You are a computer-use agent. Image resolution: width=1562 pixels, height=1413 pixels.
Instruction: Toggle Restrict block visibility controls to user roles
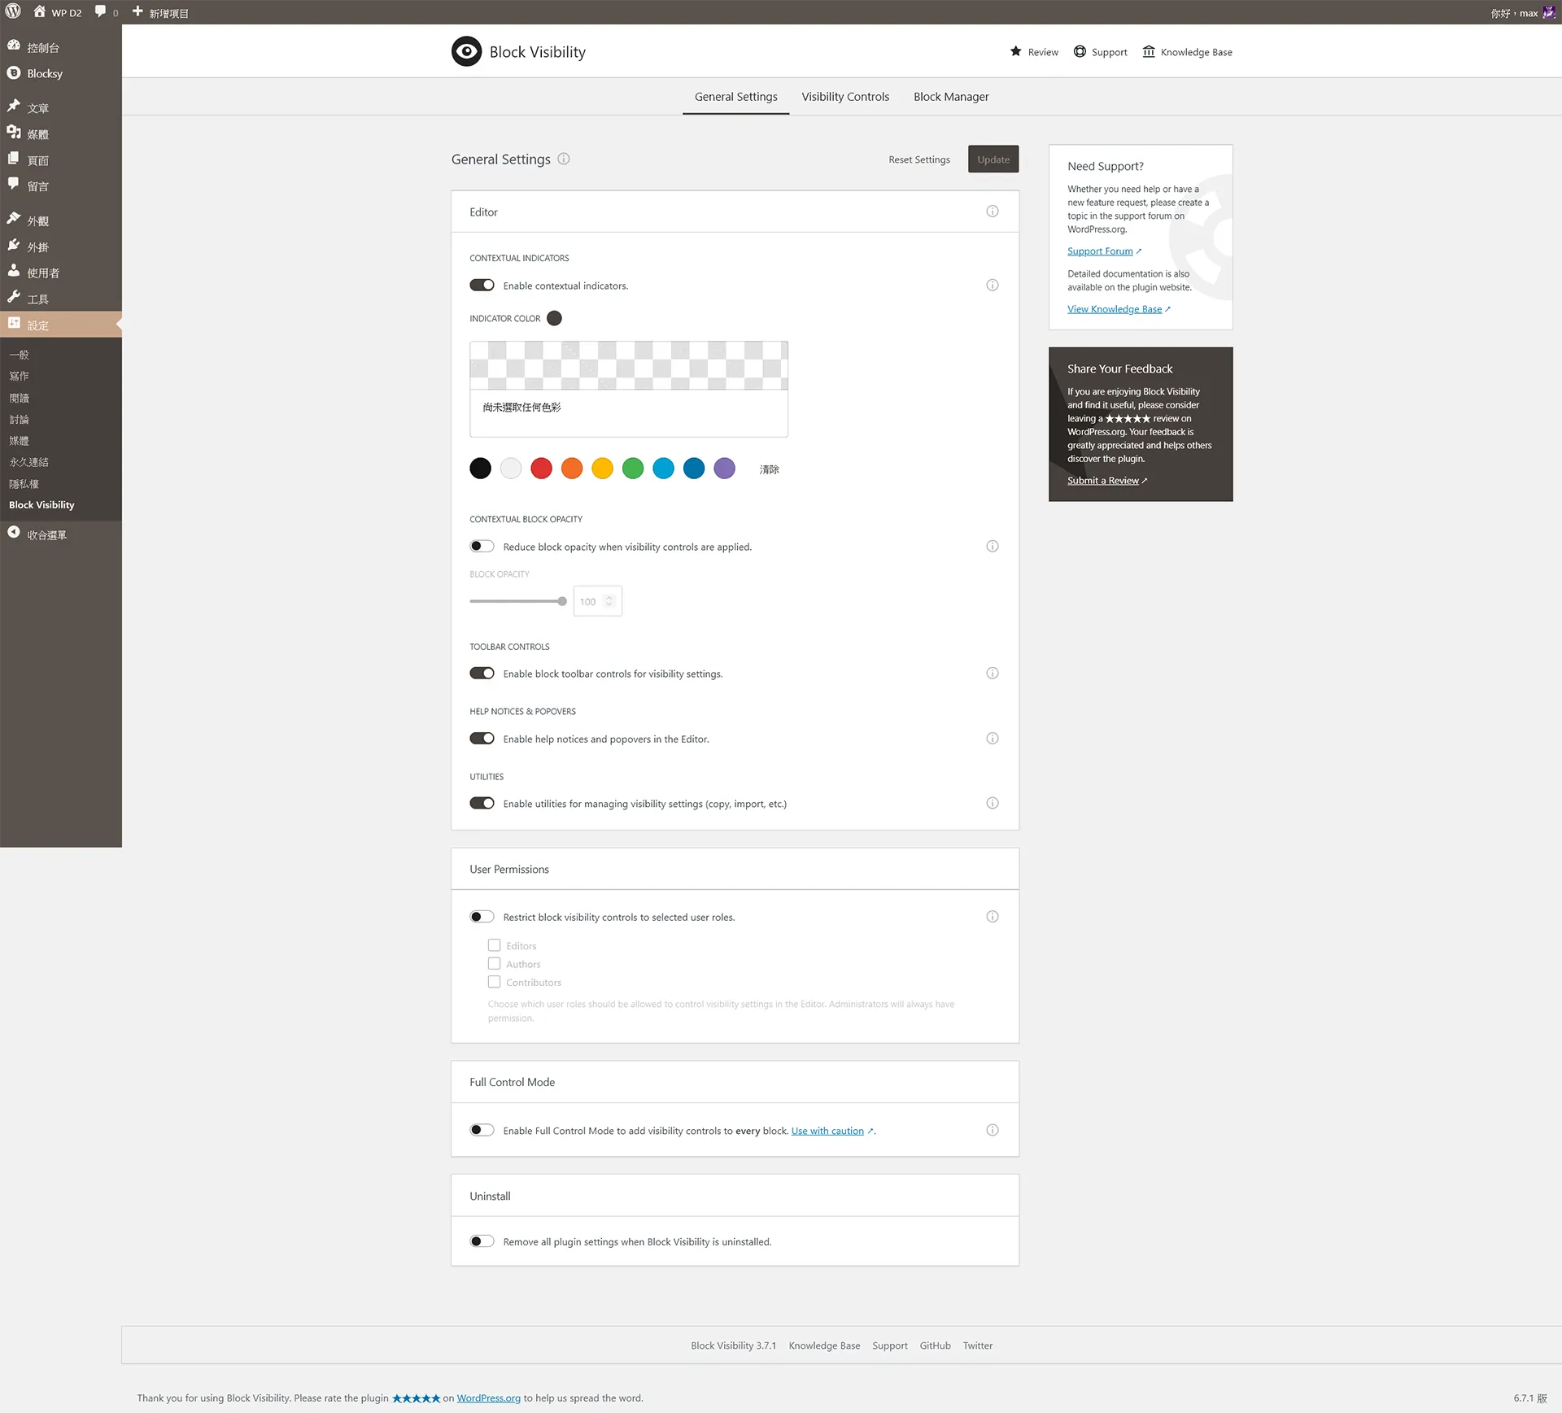coord(482,917)
